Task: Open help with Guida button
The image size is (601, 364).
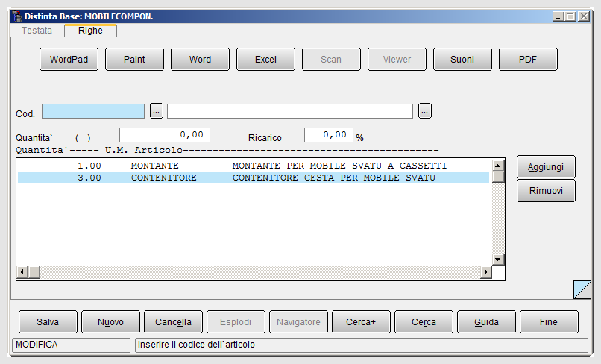Action: pyautogui.click(x=486, y=321)
